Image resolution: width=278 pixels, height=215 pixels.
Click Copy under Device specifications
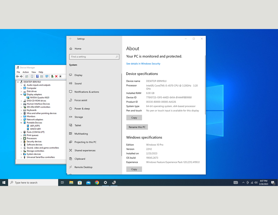pos(134,118)
